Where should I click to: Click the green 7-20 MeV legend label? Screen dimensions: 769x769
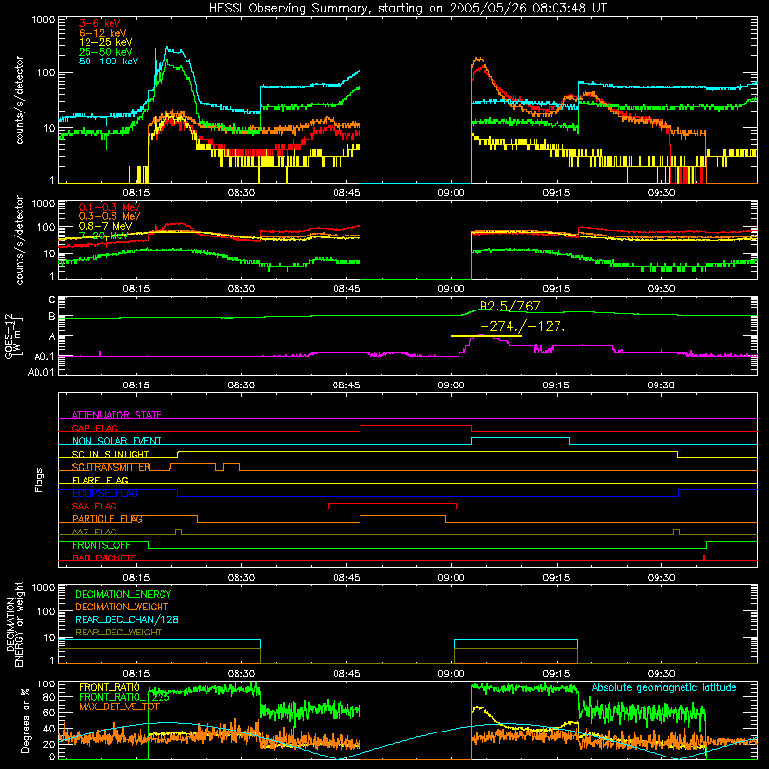[x=103, y=236]
